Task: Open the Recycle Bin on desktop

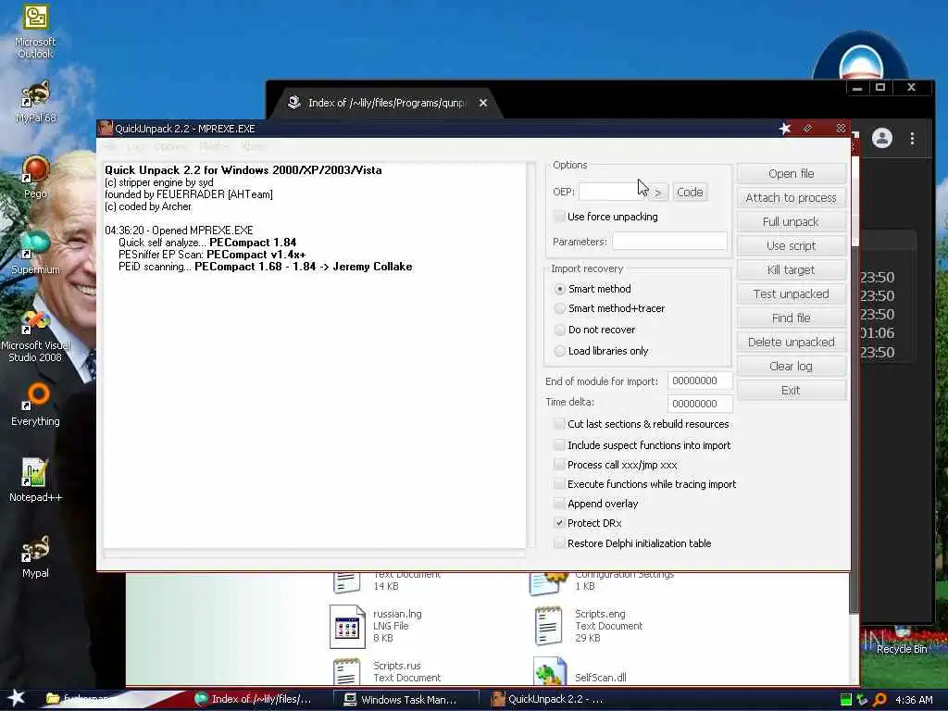Action: [902, 641]
